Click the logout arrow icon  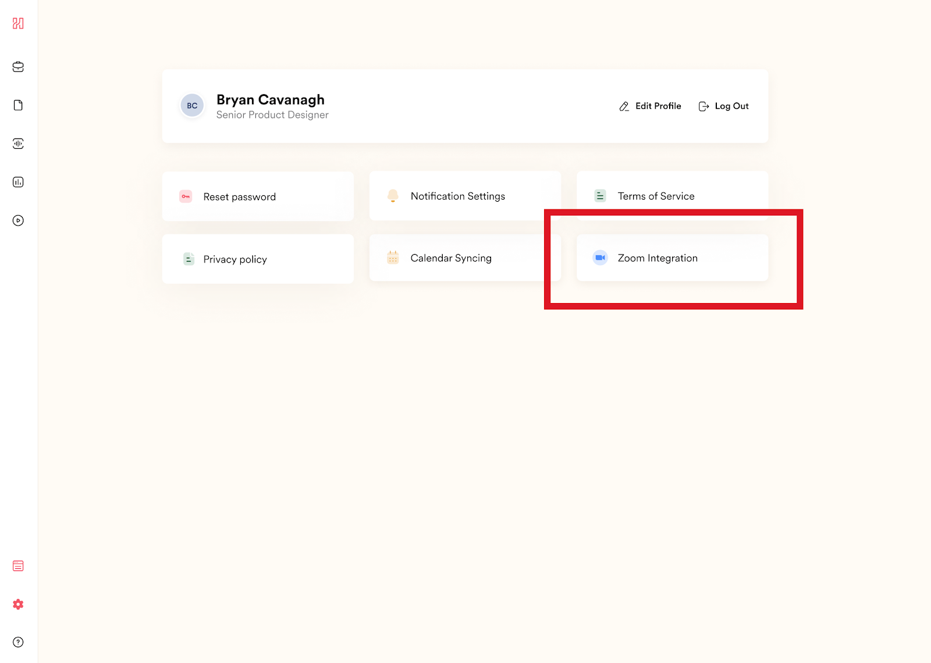click(703, 106)
